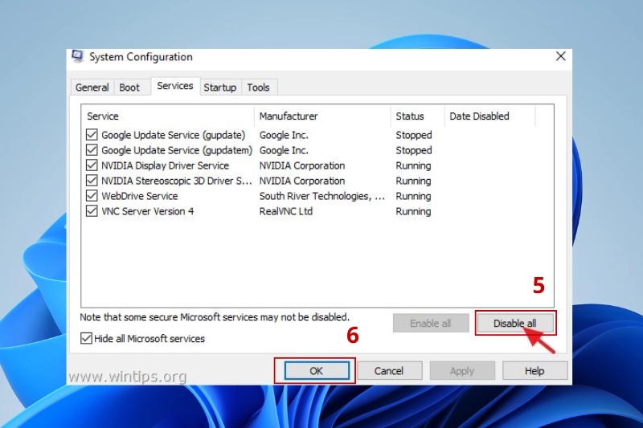Image resolution: width=643 pixels, height=428 pixels.
Task: Click 'NVIDIA Corporation' cell of Display Driver row
Action: pos(302,165)
